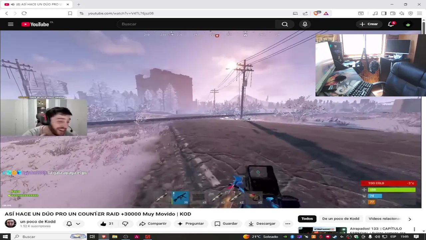Click the Guardar save button
The image size is (426, 240).
pos(226,224)
